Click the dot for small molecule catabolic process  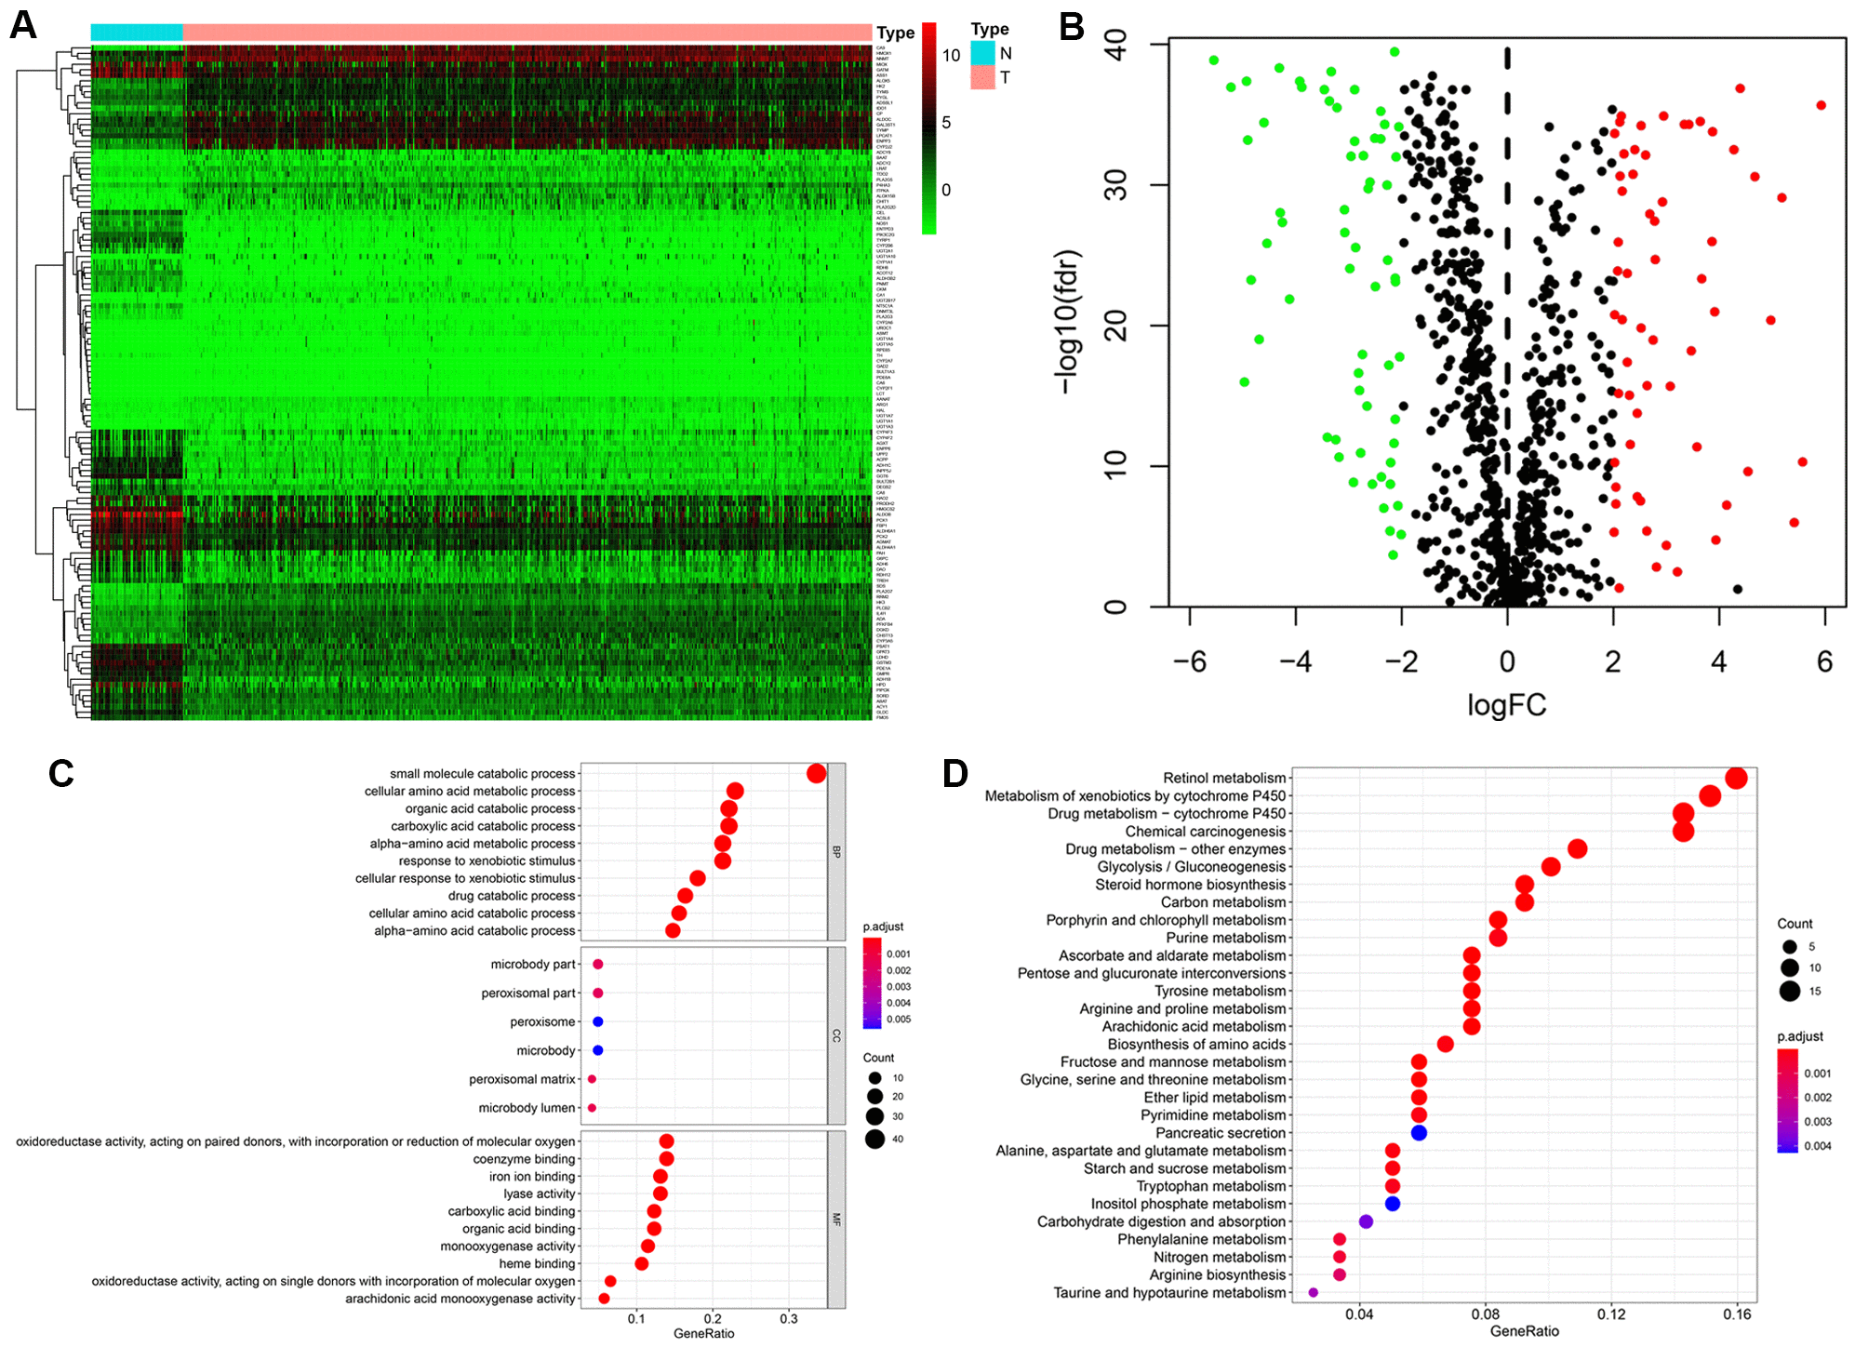click(x=817, y=773)
